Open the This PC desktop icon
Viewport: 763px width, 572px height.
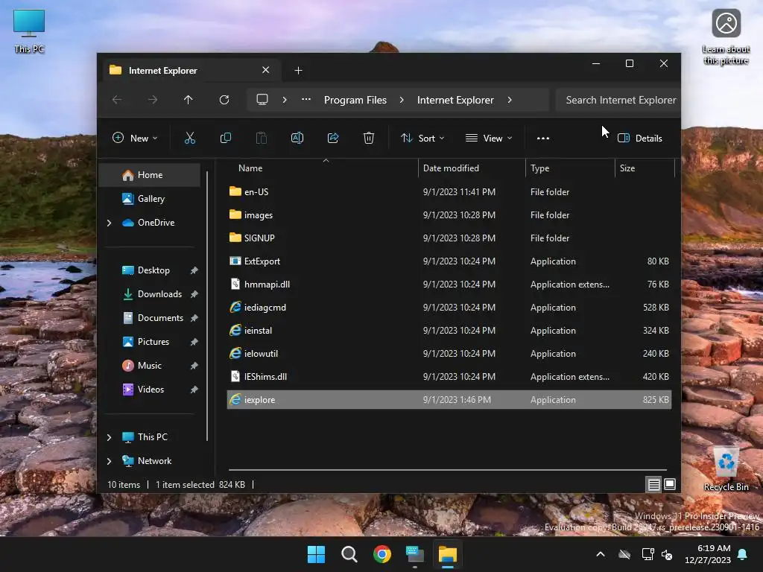pos(29,31)
